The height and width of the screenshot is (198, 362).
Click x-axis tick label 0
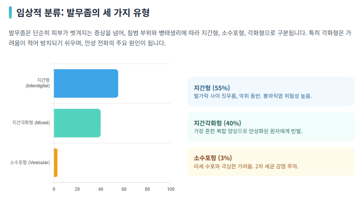[54, 189]
